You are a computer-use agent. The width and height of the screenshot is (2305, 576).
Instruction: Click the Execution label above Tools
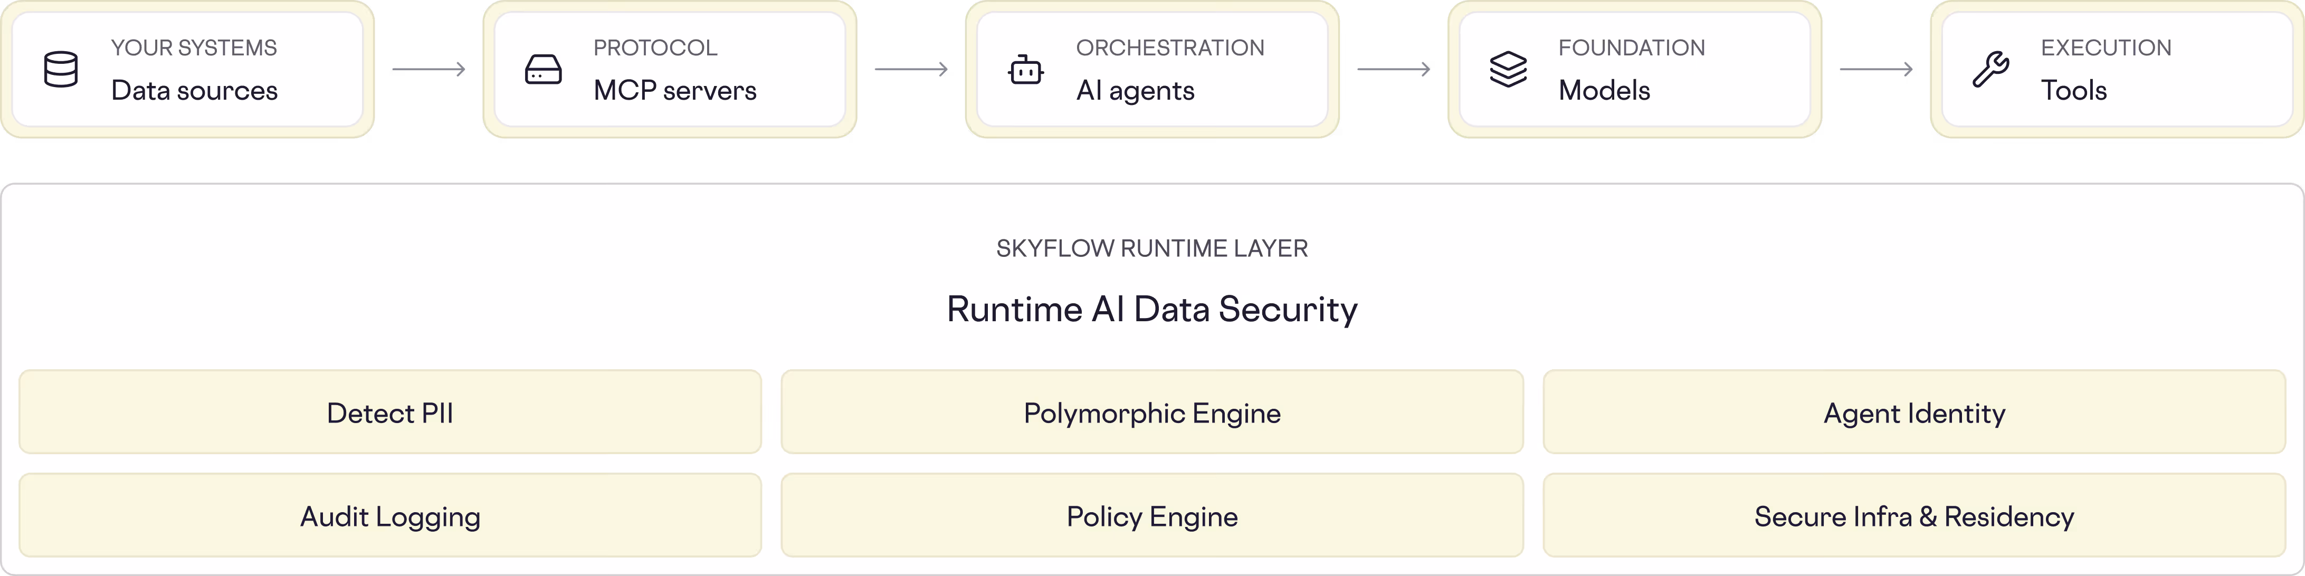point(2106,47)
